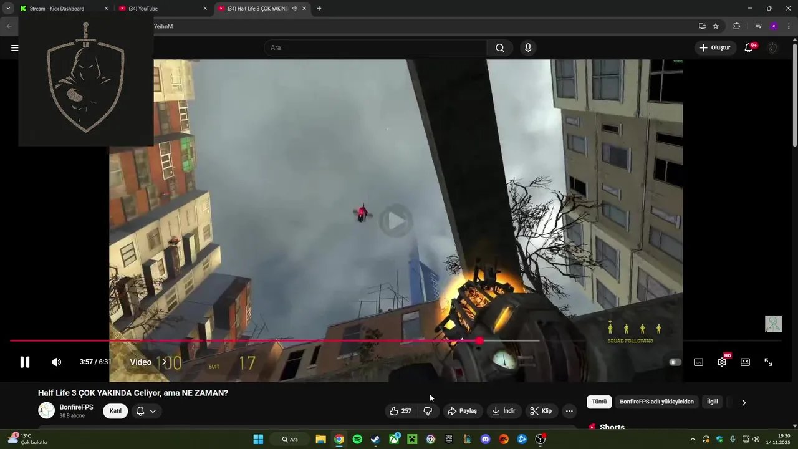This screenshot has height=449, width=798.
Task: Dislike the video with thumbs down
Action: 428,411
